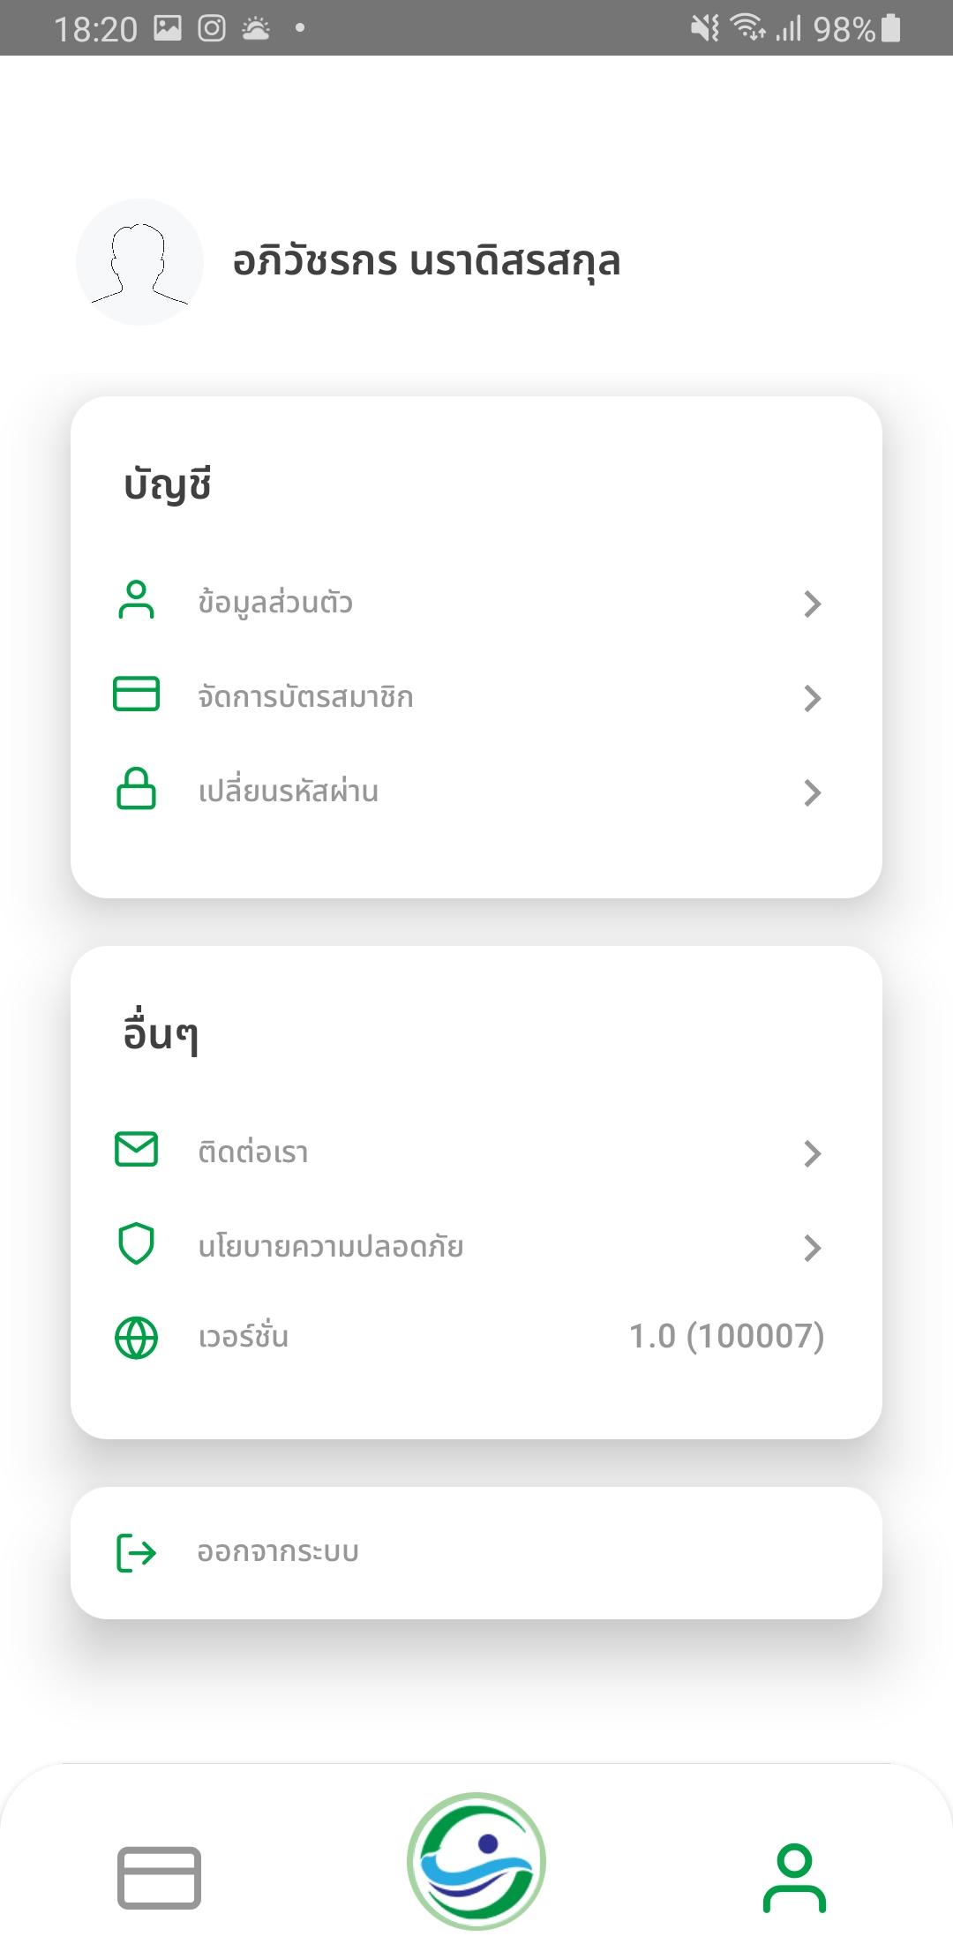
Task: Switch to the card tab in bottom bar
Action: [x=159, y=1877]
